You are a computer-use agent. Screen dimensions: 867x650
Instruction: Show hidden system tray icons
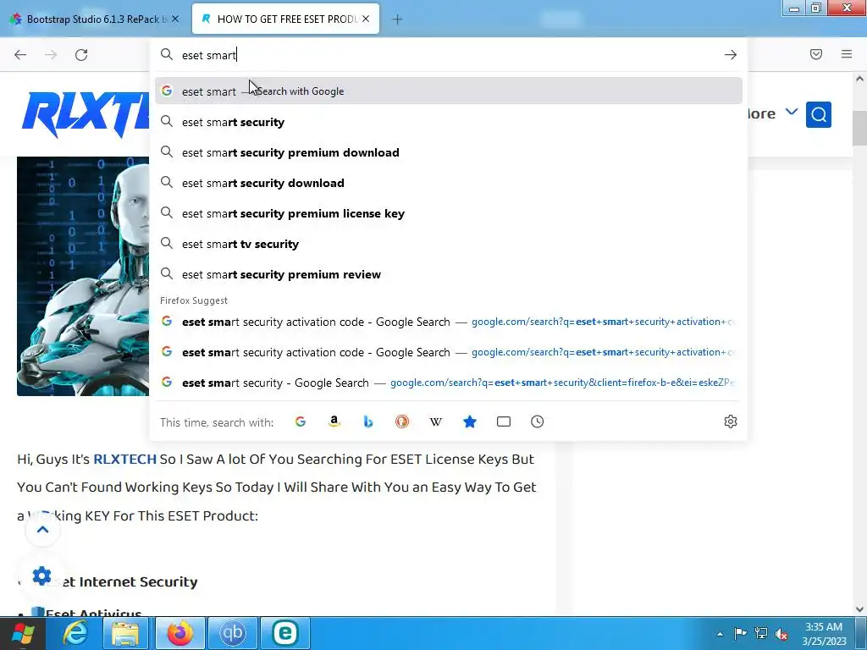[720, 634]
